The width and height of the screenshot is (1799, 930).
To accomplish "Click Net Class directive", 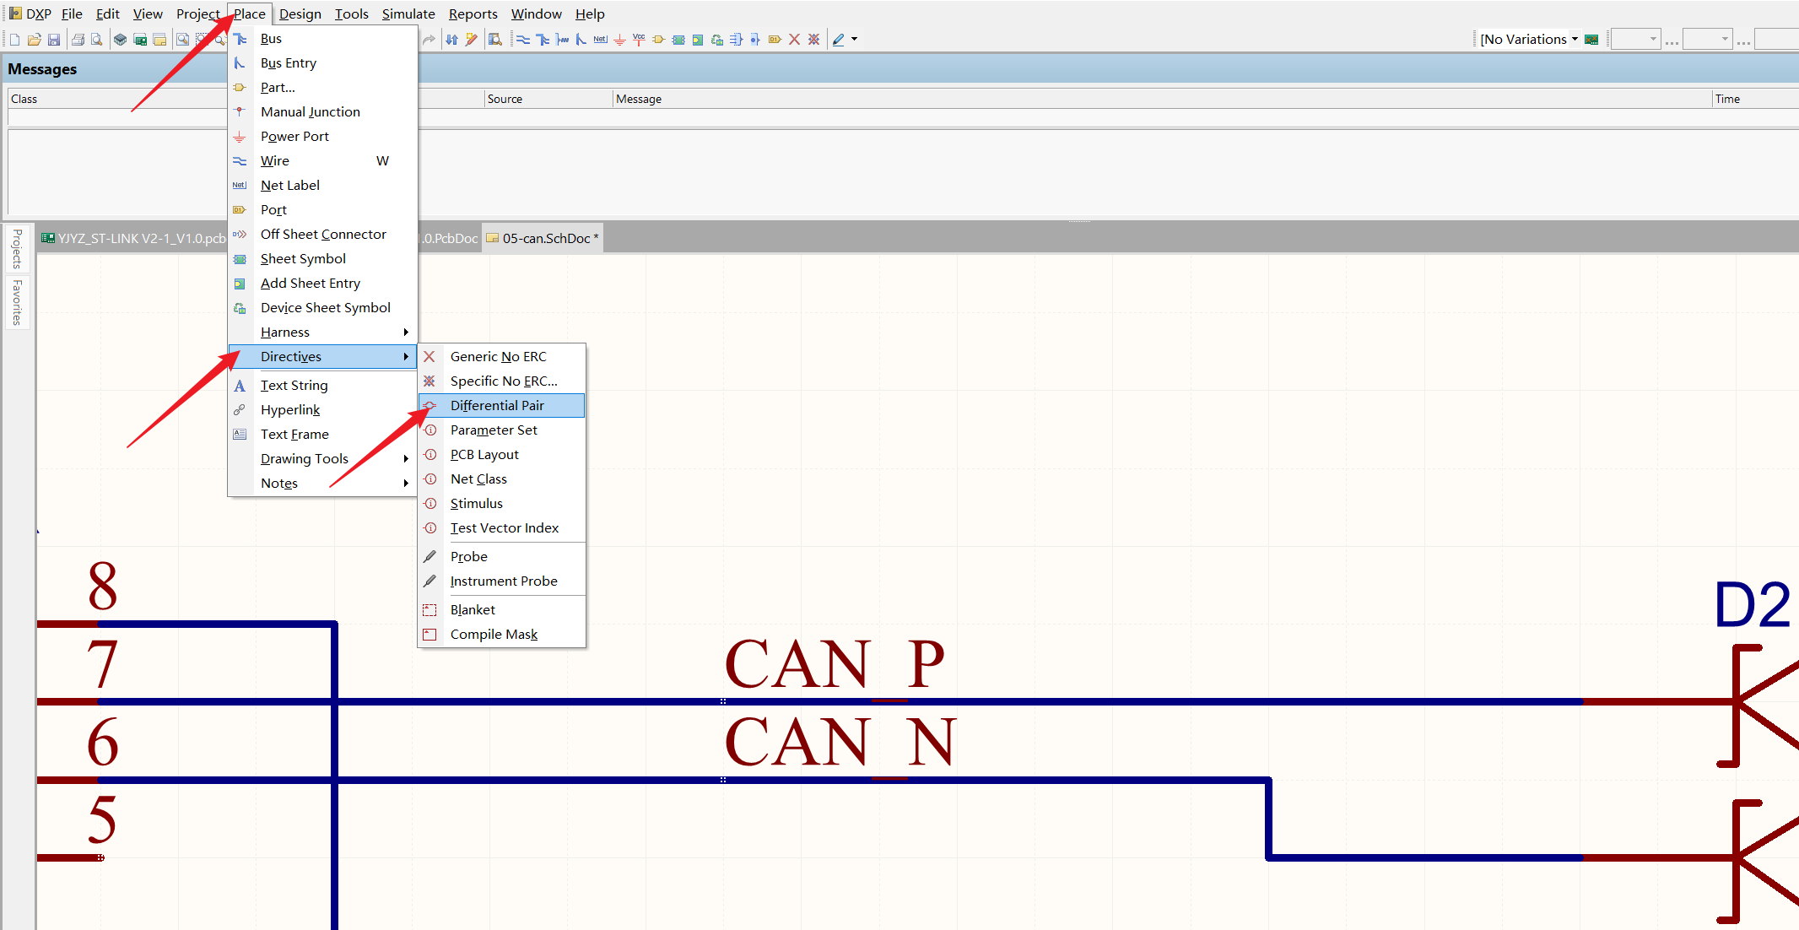I will point(478,478).
